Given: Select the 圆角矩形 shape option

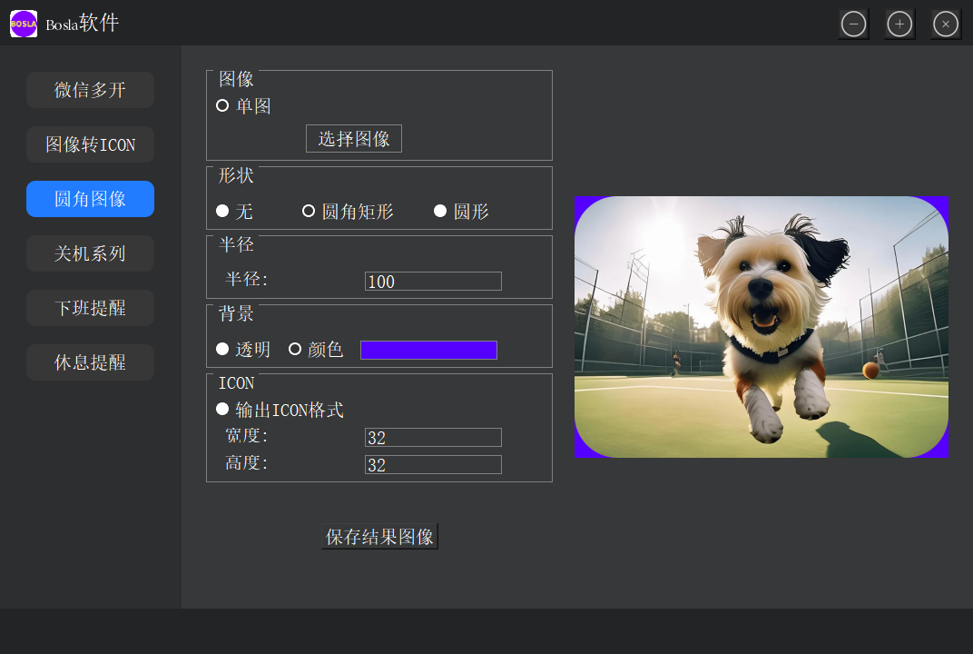Looking at the screenshot, I should 309,212.
